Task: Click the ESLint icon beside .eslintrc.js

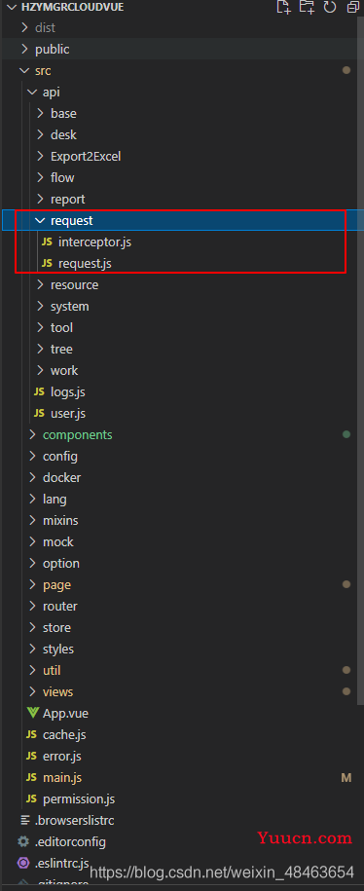Action: click(x=23, y=863)
